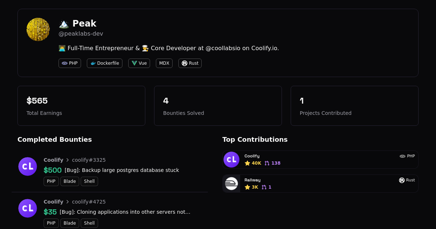Click the Shell tag under $35 bounty
This screenshot has width=436, height=229.
[x=89, y=223]
